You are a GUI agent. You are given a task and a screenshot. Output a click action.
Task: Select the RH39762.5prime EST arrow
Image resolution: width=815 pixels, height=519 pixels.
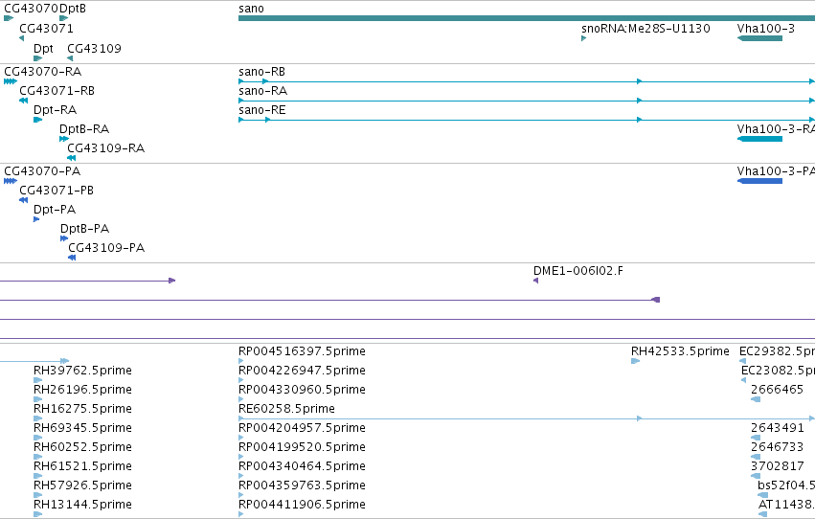(x=37, y=380)
